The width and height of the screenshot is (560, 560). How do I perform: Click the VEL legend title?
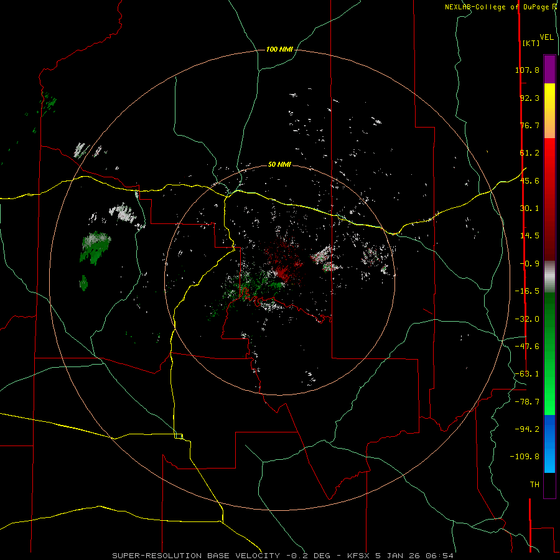point(547,37)
